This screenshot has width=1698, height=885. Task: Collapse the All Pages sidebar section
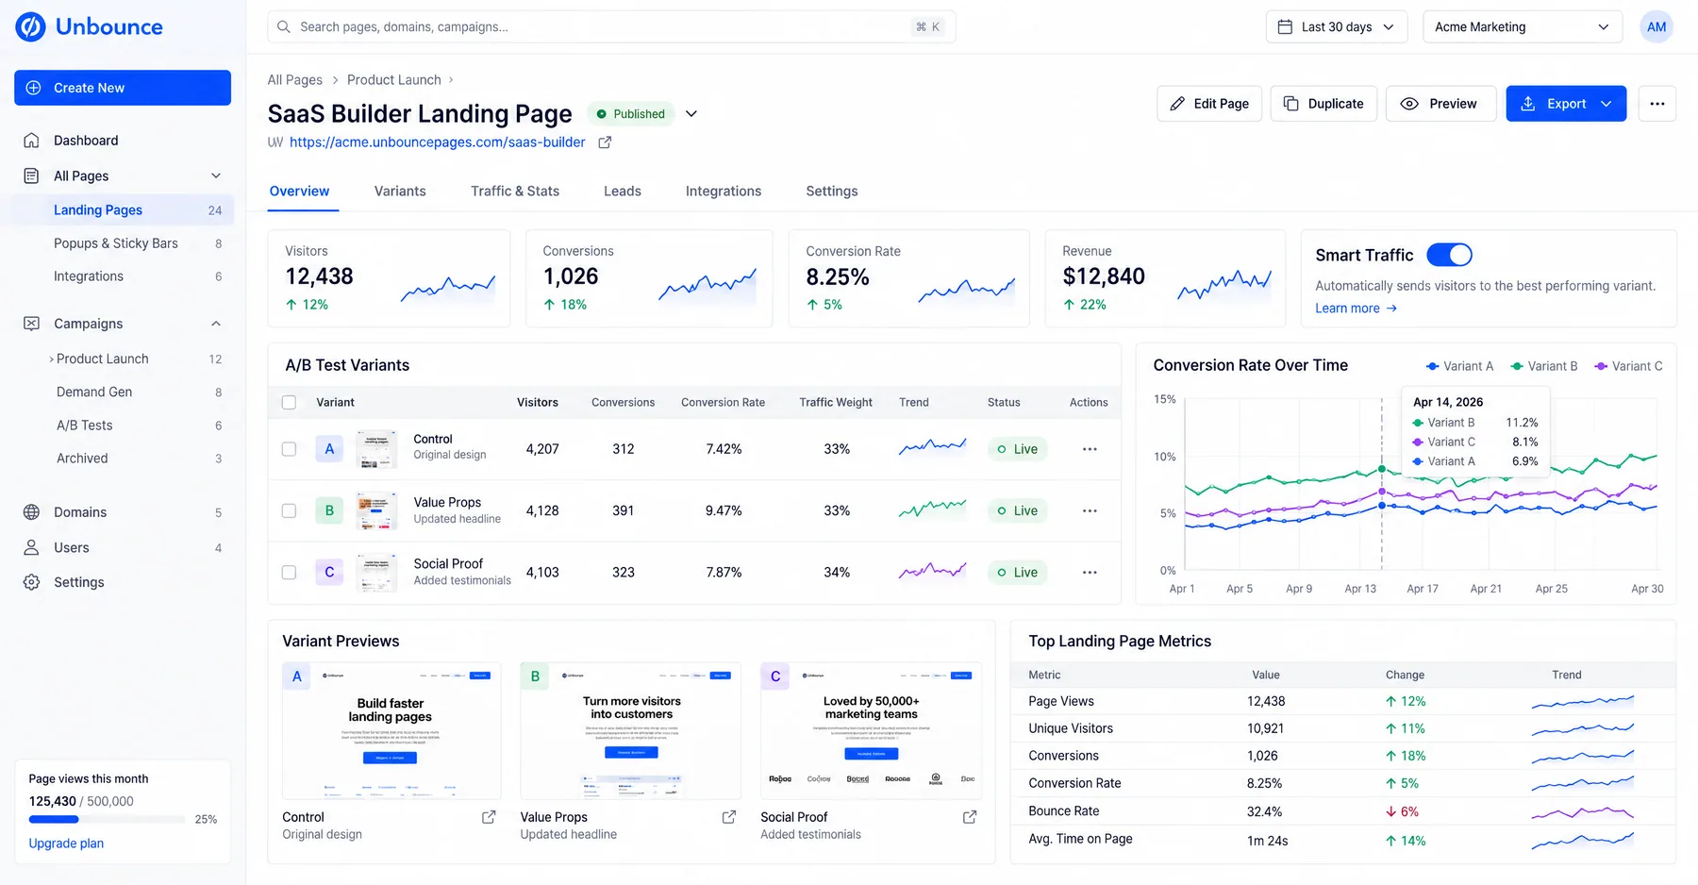click(216, 175)
